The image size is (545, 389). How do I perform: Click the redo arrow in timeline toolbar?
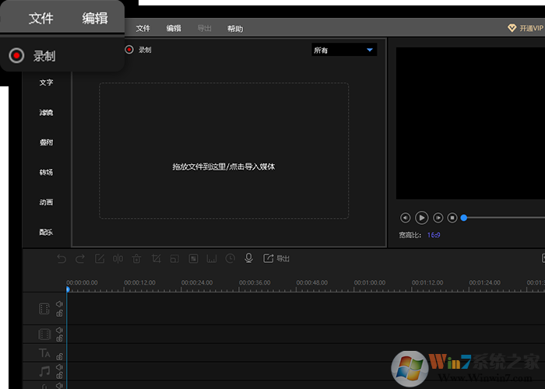(x=81, y=258)
